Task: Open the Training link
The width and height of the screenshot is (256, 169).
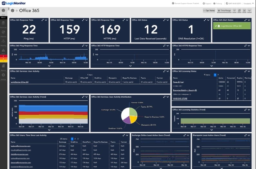Action: click(x=217, y=4)
